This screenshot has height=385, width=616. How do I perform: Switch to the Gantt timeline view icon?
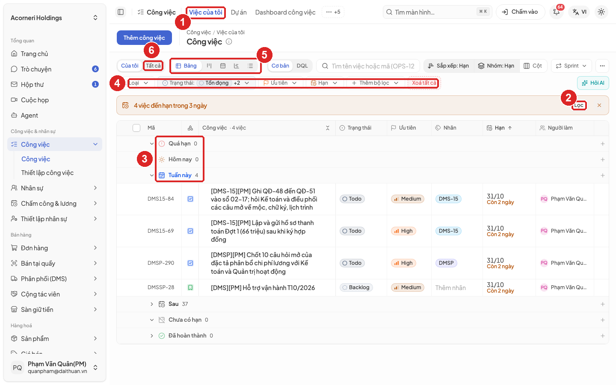(237, 66)
